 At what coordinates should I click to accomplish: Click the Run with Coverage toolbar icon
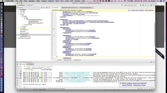click(146, 5)
